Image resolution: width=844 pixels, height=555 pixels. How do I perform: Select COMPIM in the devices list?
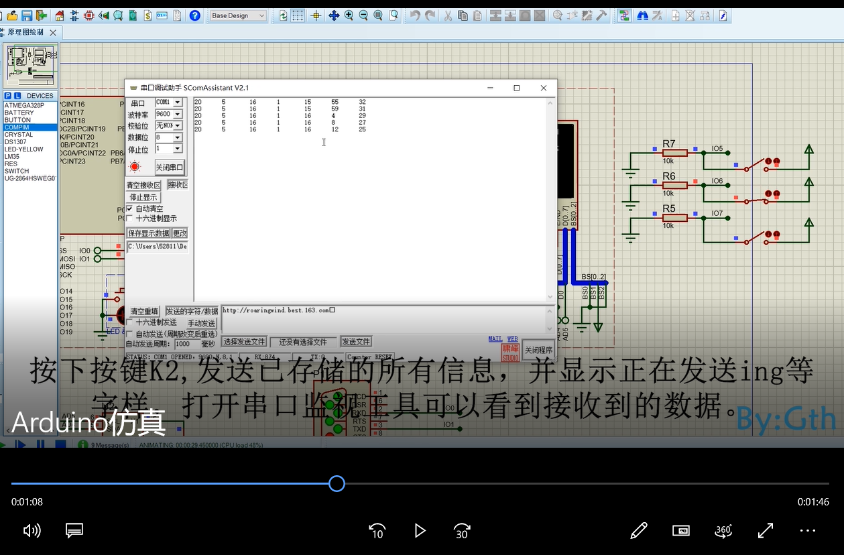[x=30, y=127]
